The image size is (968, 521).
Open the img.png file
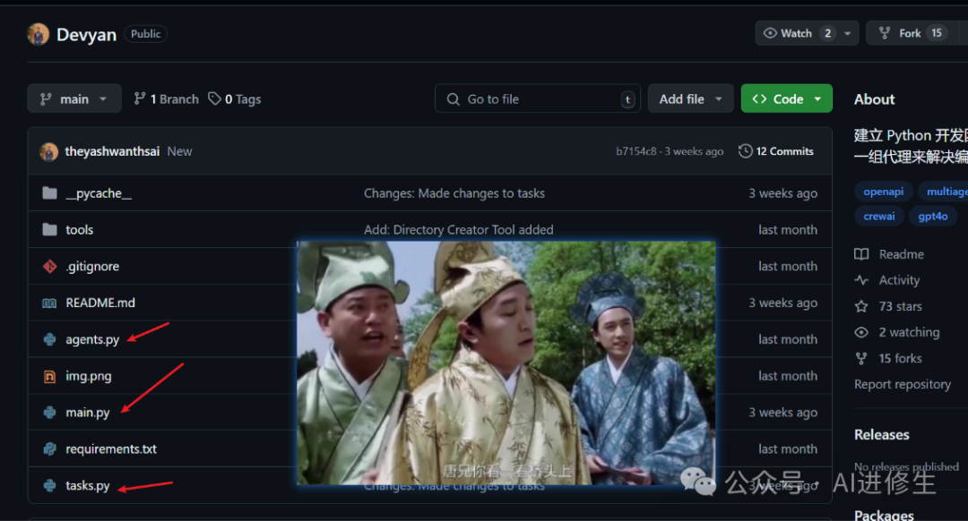point(89,375)
